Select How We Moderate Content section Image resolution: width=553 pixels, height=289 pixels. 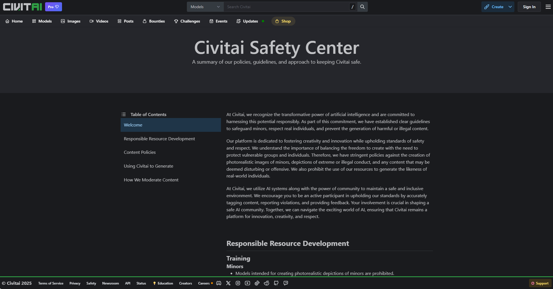(151, 180)
